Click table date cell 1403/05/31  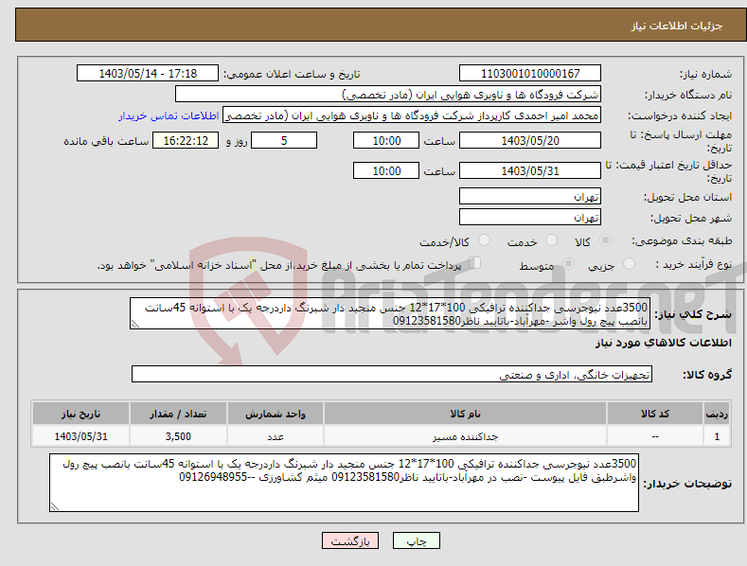click(81, 436)
